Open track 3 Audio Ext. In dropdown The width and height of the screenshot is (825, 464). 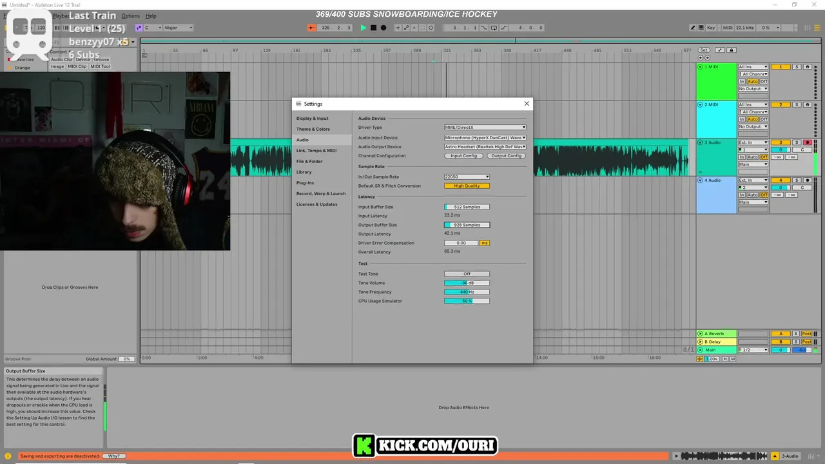coord(753,142)
